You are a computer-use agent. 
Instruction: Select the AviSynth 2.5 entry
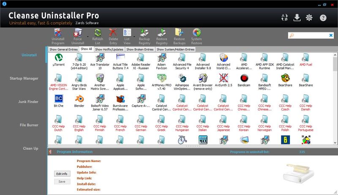tap(224, 81)
